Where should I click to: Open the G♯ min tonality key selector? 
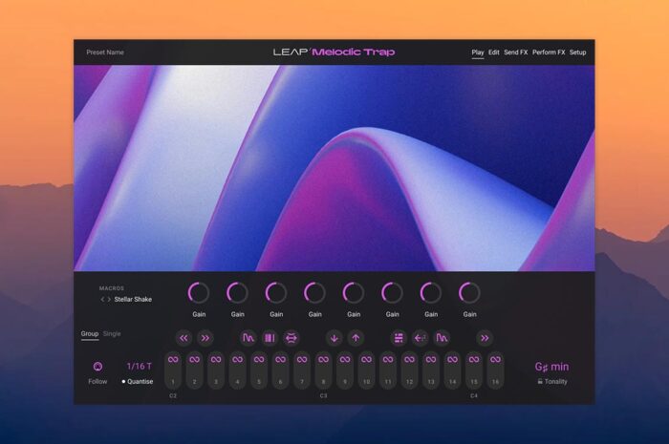pyautogui.click(x=551, y=367)
